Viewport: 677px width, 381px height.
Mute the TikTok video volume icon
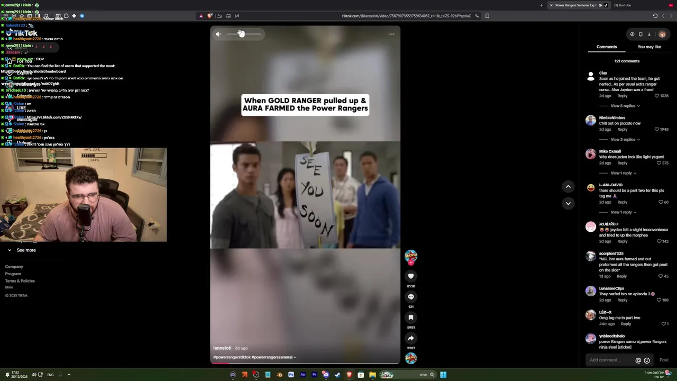tap(218, 34)
